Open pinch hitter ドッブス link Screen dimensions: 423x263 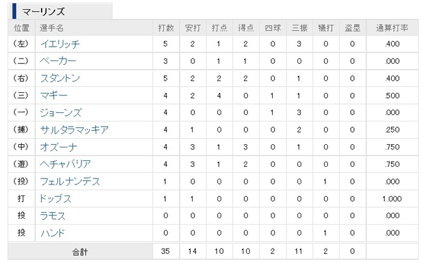pyautogui.click(x=55, y=199)
